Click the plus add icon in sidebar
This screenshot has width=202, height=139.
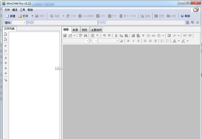point(5,46)
